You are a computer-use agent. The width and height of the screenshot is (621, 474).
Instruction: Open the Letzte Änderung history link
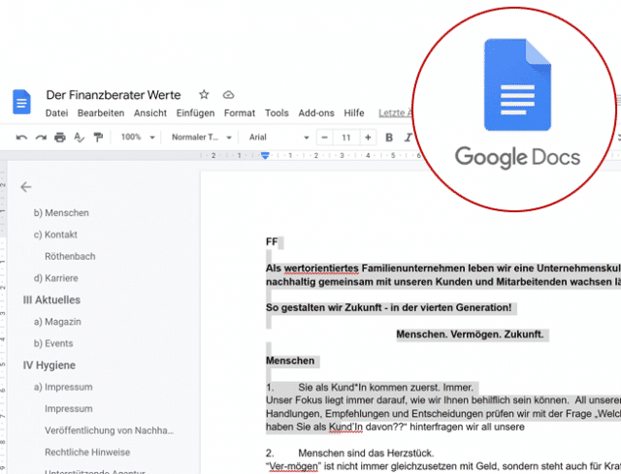pos(396,113)
